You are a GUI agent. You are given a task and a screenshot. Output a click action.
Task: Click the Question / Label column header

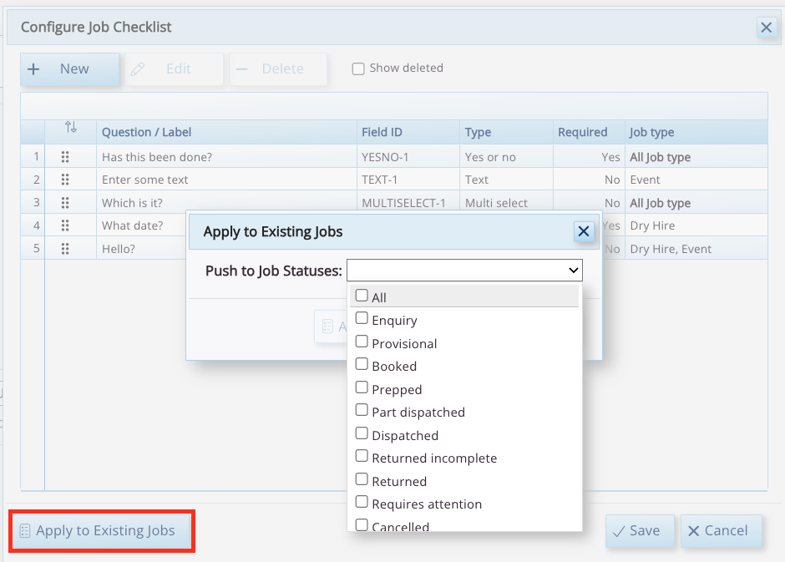click(226, 132)
